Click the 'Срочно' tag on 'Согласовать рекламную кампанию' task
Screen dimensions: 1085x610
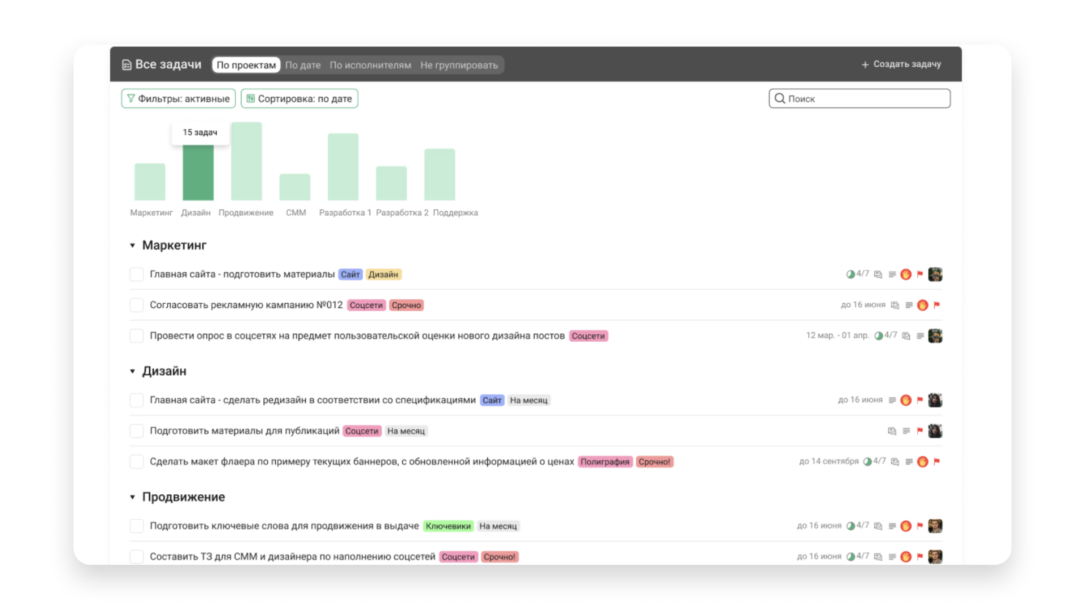point(406,305)
